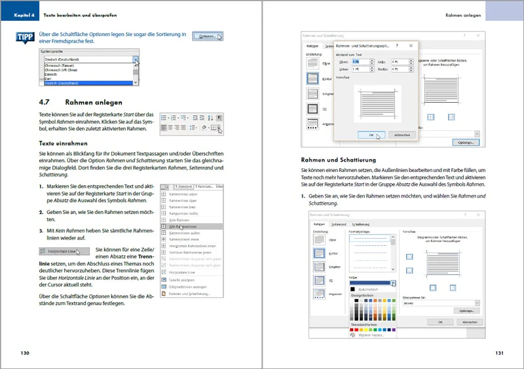Select the align left icon
Screen dimensions: 524x369
coord(164,128)
